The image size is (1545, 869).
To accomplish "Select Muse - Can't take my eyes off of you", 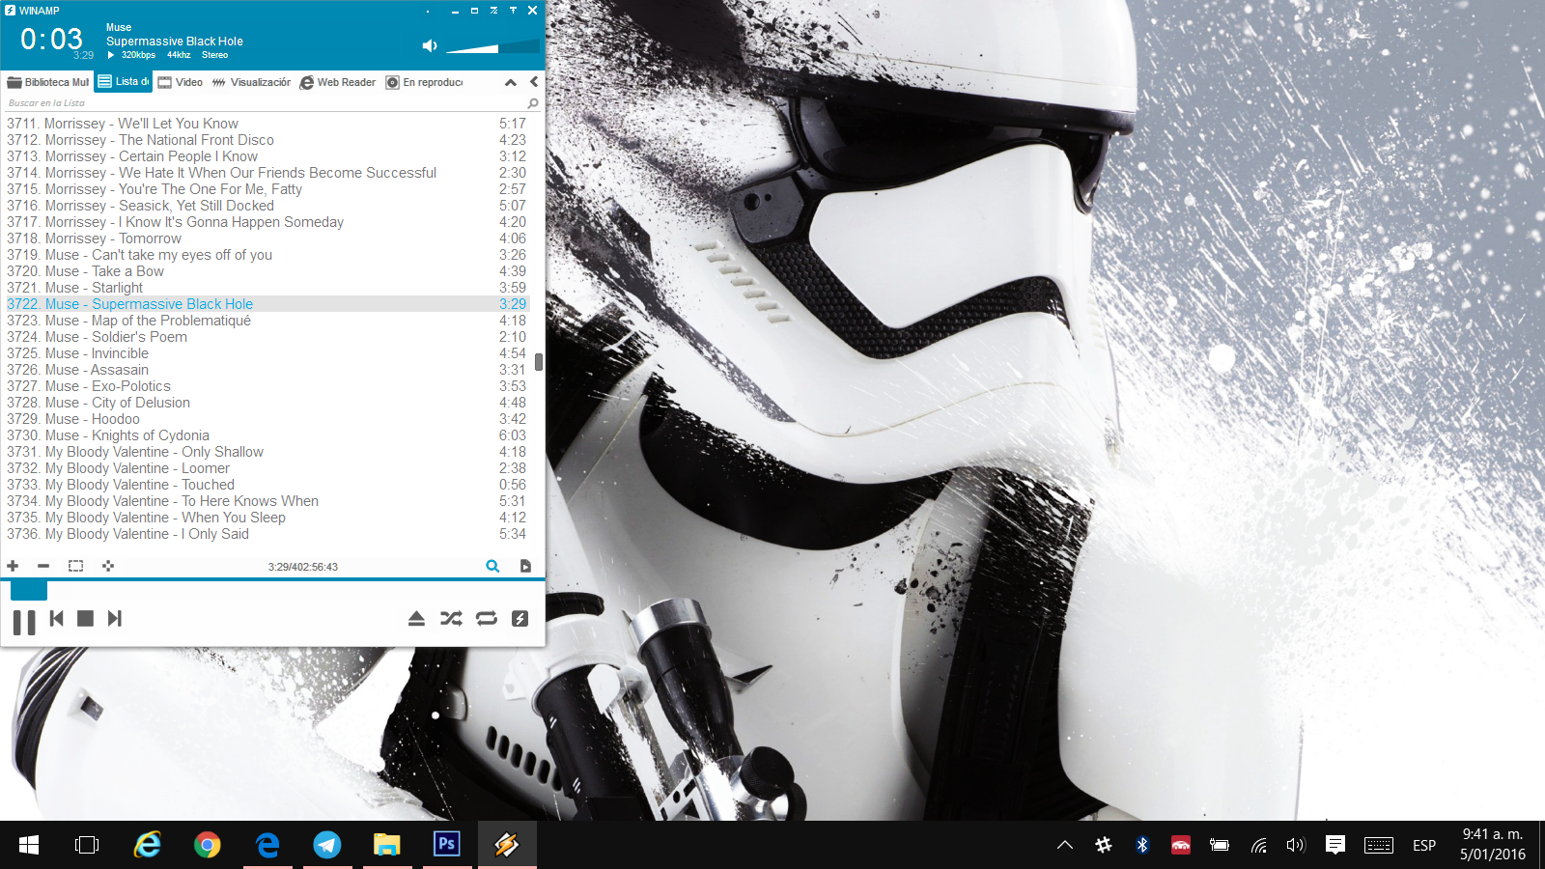I will click(x=267, y=255).
